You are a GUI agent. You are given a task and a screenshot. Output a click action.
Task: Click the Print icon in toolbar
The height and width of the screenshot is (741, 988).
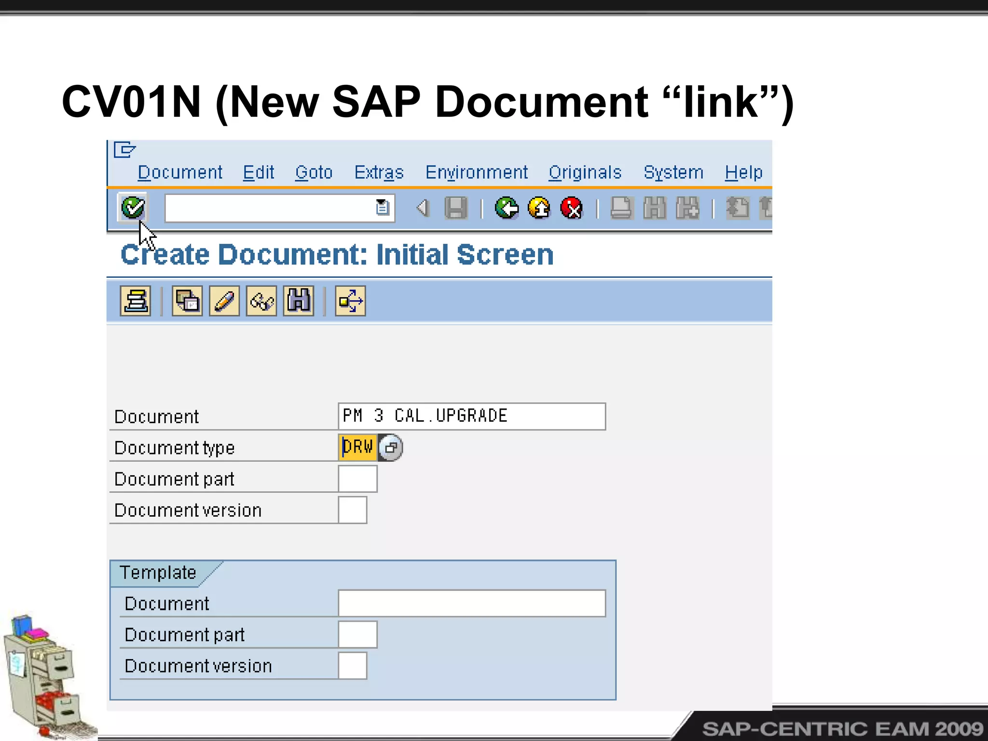(621, 208)
